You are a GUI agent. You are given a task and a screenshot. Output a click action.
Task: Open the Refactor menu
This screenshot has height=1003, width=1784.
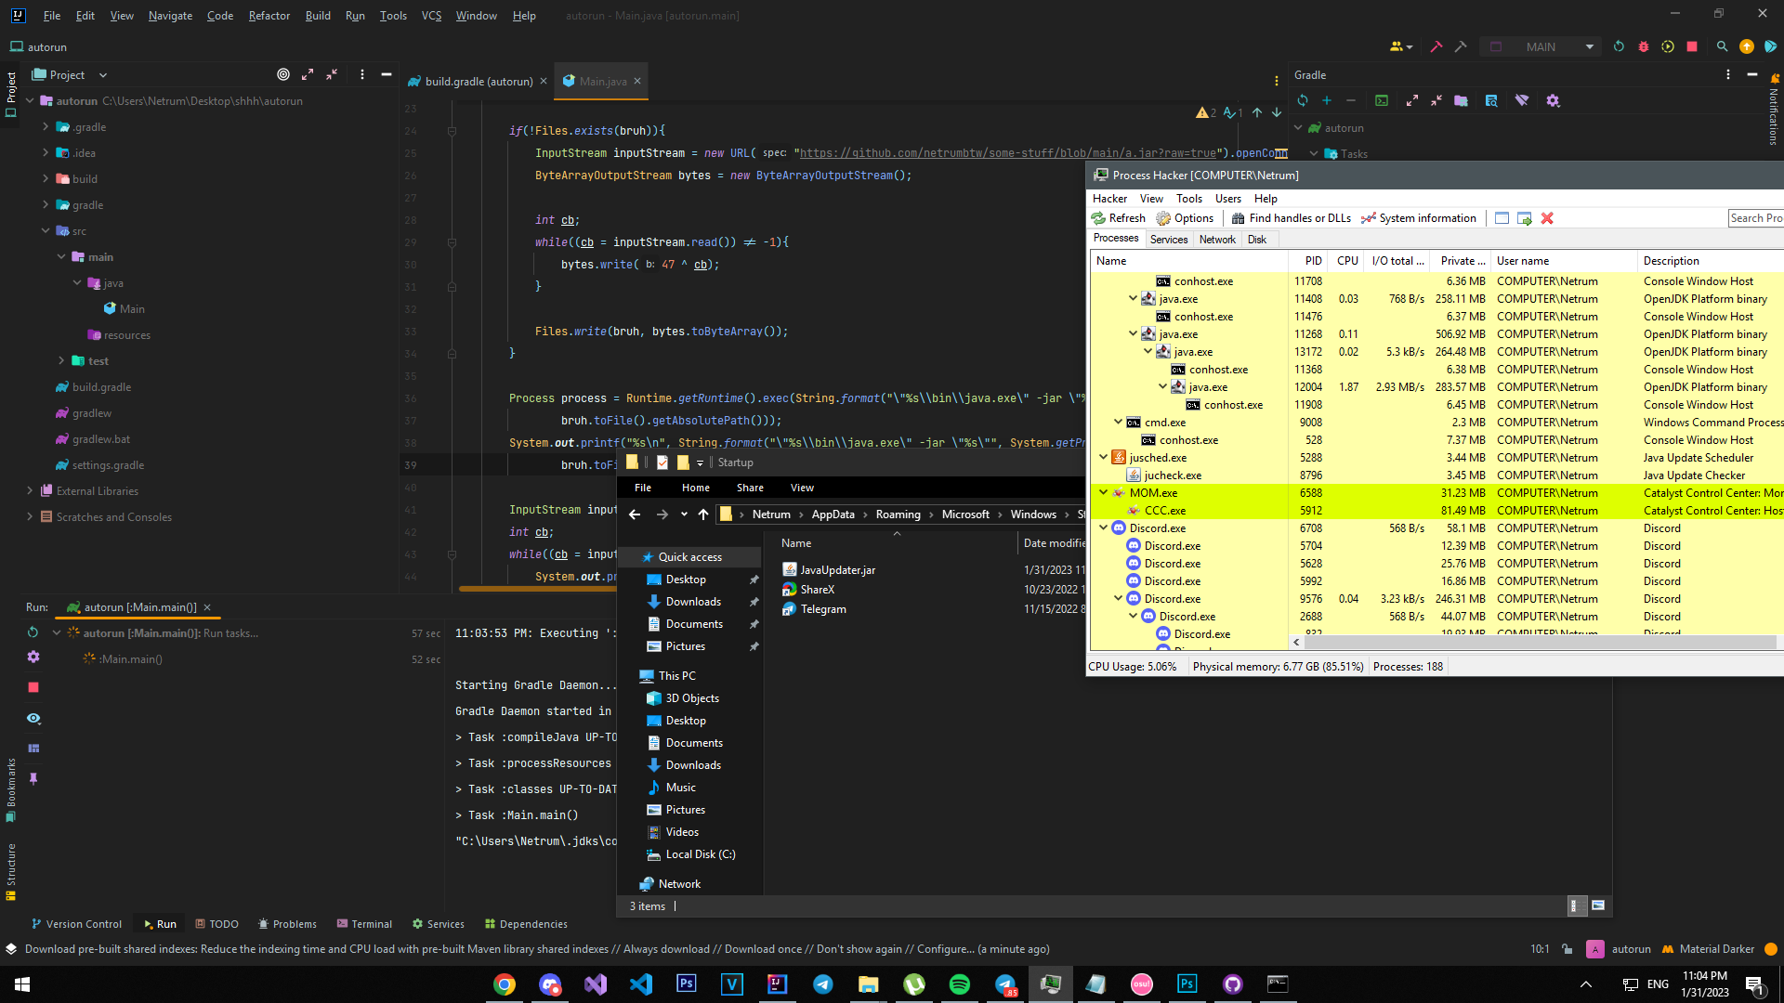(269, 15)
